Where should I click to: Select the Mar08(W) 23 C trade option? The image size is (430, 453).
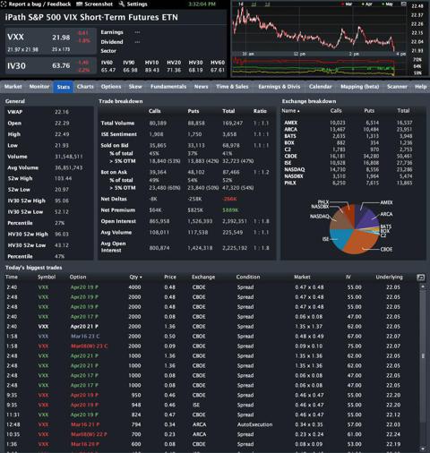coord(90,346)
